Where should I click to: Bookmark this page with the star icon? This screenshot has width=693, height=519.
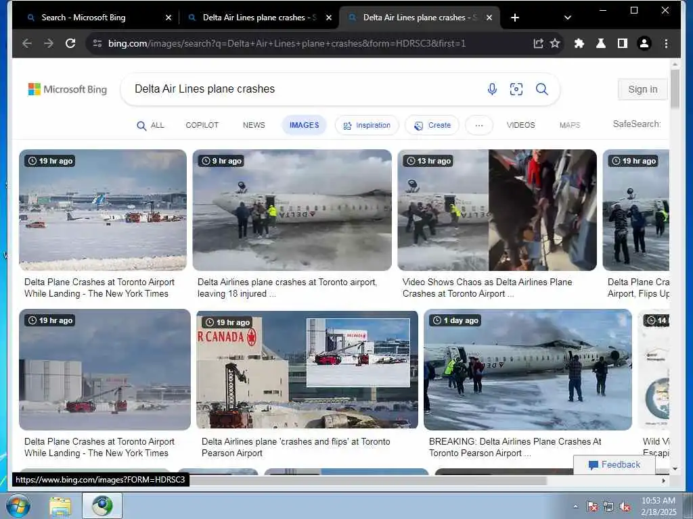(x=555, y=43)
